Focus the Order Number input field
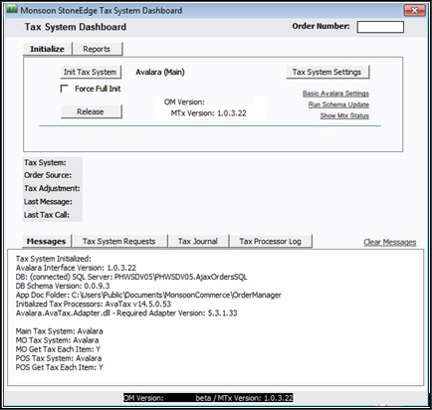Screen dimensions: 432x410 point(380,27)
